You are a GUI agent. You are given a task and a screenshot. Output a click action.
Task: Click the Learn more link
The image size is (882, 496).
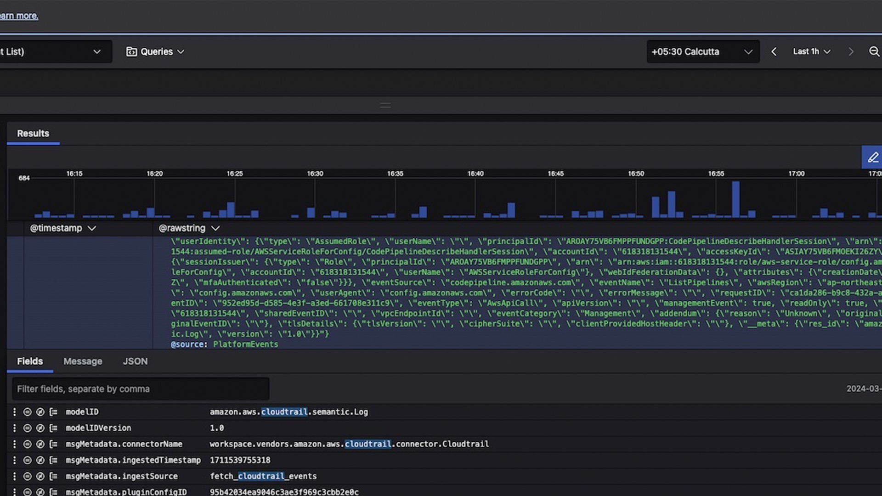click(x=19, y=16)
